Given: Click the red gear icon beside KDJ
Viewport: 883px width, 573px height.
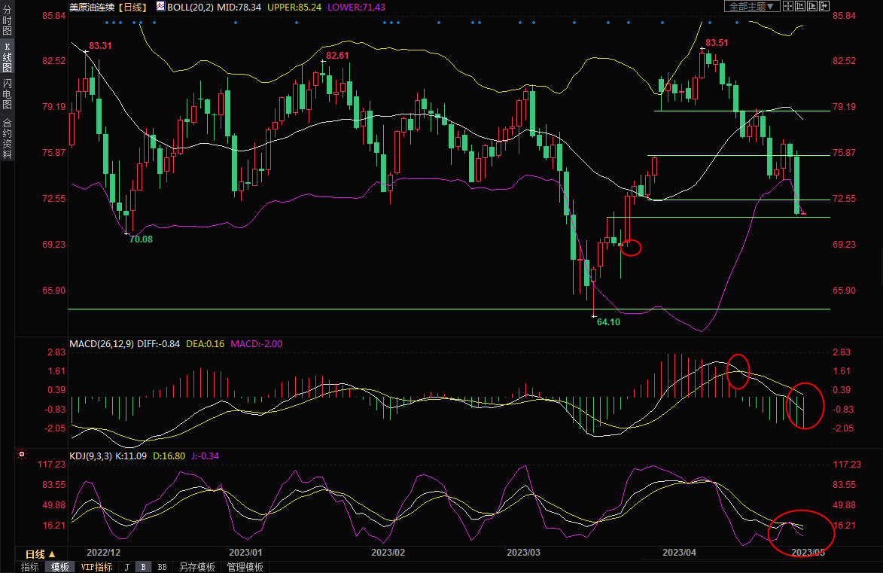Looking at the screenshot, I should click(22, 455).
